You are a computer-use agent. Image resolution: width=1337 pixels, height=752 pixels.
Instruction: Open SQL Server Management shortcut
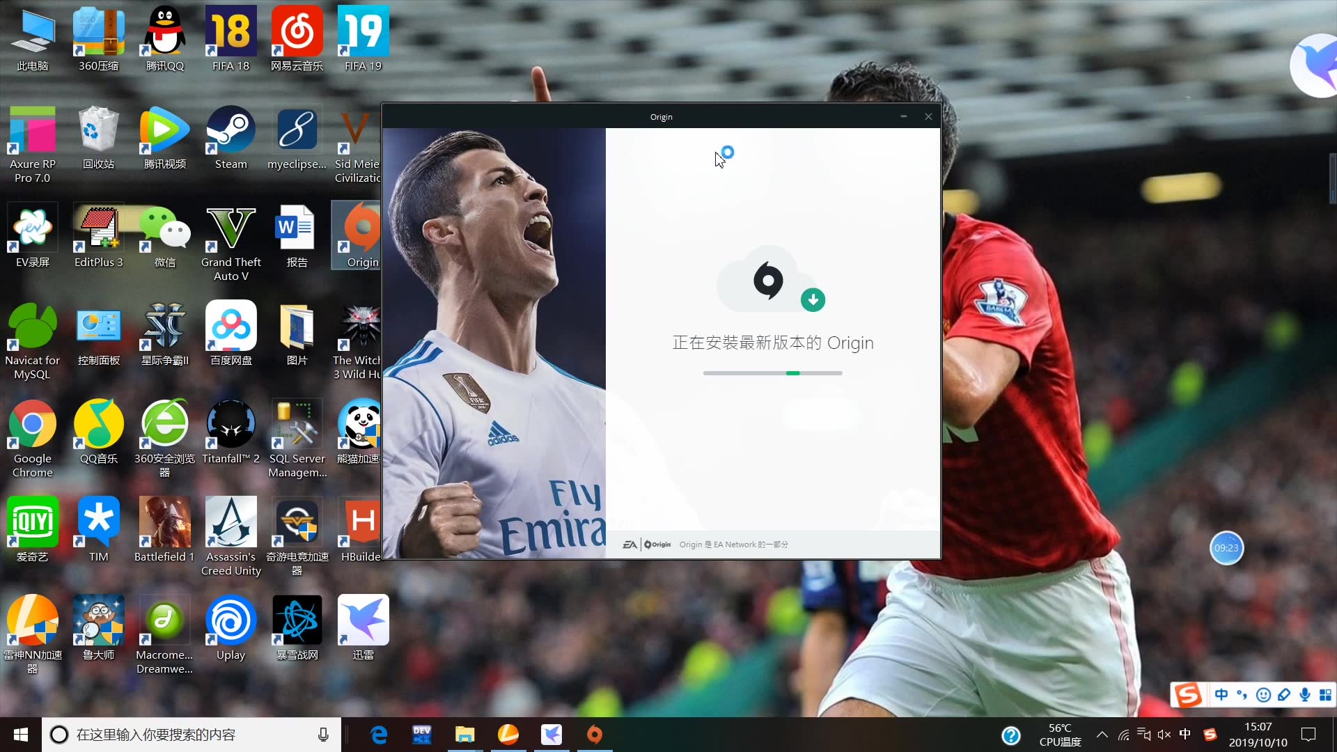tap(297, 439)
